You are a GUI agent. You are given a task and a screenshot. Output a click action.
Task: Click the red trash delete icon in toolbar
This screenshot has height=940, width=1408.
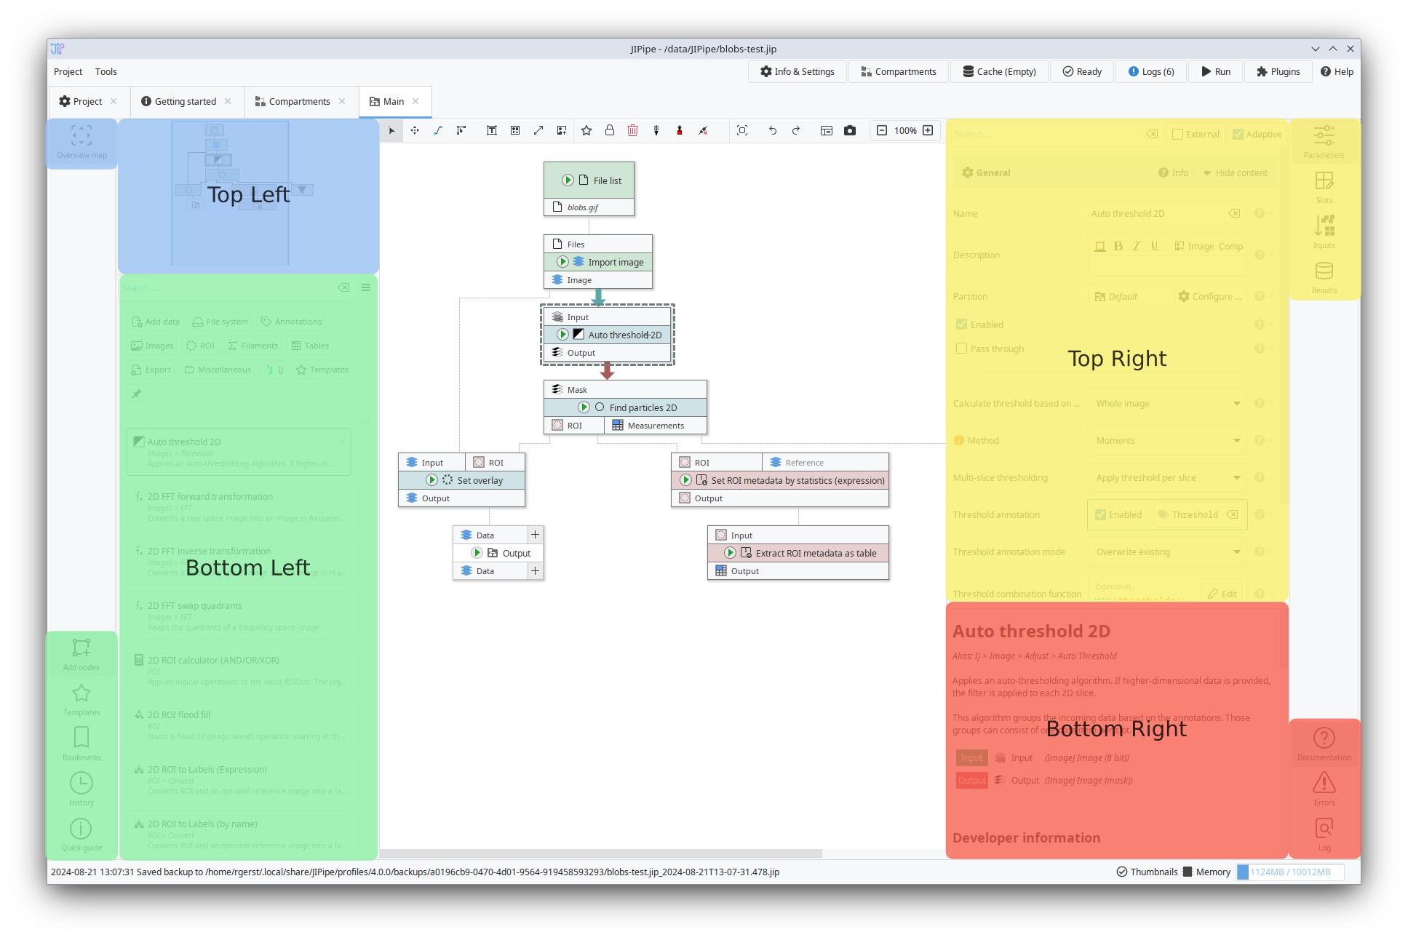(x=632, y=130)
